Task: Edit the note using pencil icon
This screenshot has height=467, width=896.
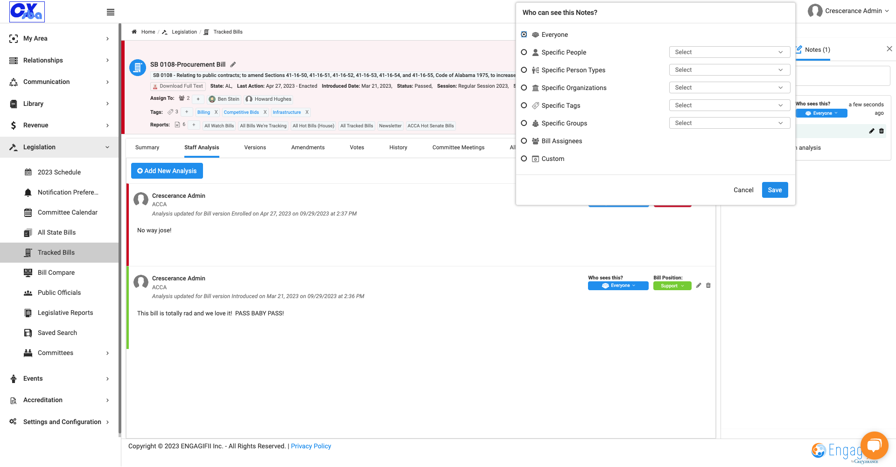Action: coord(872,131)
